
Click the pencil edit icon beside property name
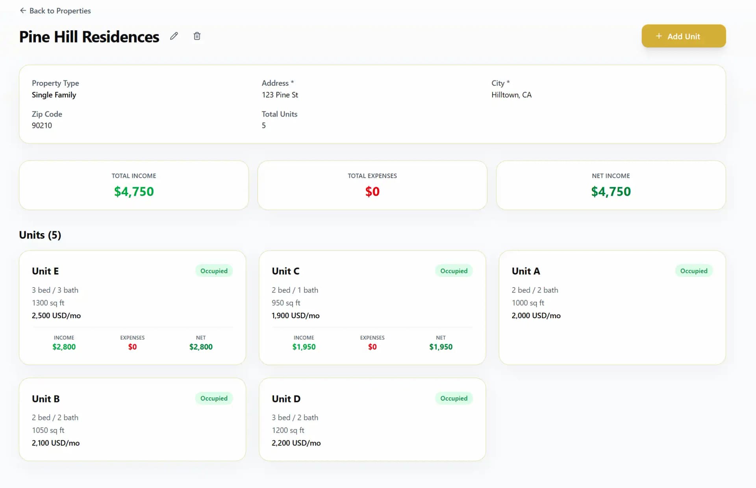tap(174, 36)
